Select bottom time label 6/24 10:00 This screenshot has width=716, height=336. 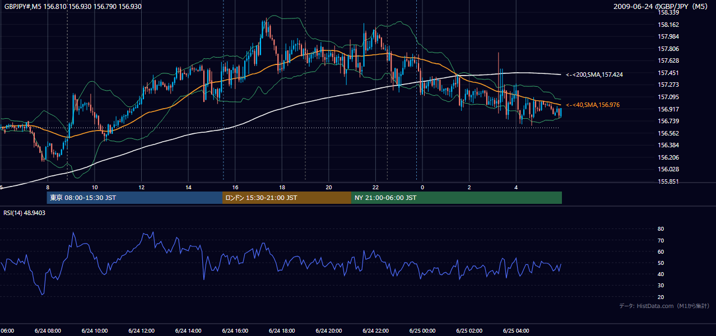pyautogui.click(x=94, y=330)
